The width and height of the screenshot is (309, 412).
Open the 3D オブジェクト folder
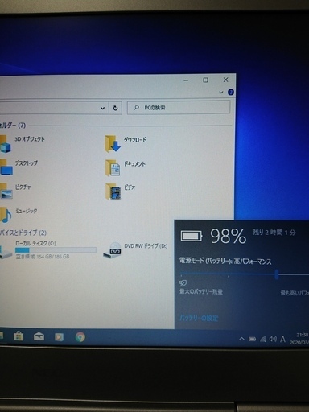click(23, 142)
